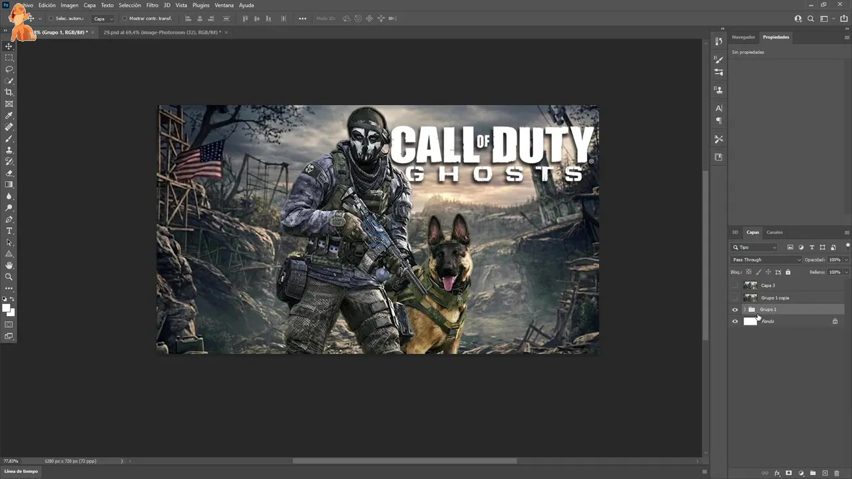The image size is (852, 479).
Task: Select the Lasso tool
Action: point(9,69)
